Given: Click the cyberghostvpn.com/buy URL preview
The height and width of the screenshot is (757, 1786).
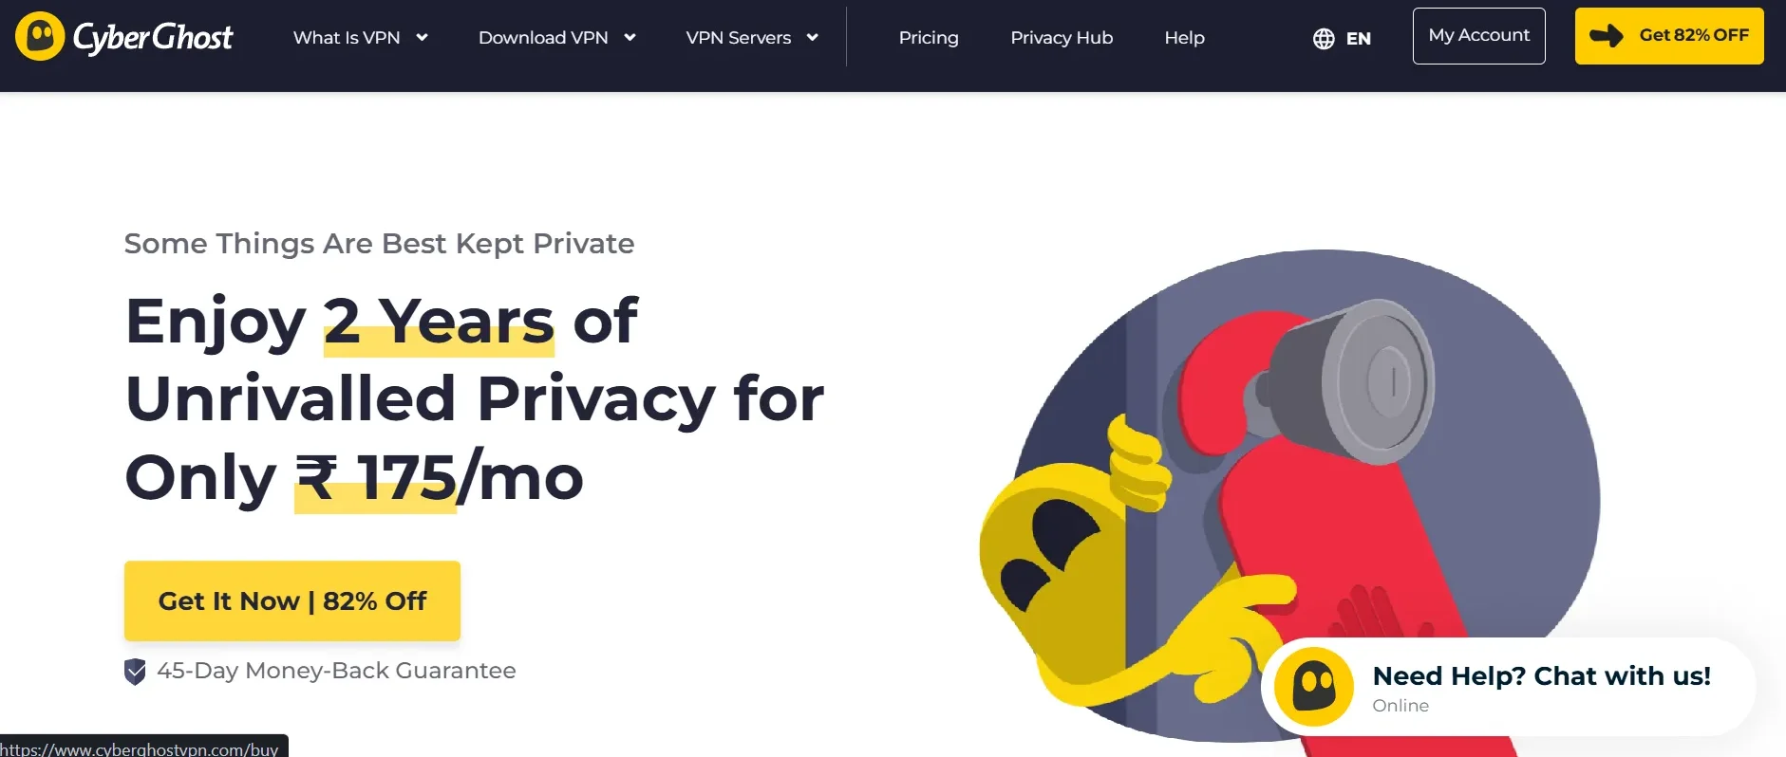Looking at the screenshot, I should pyautogui.click(x=142, y=748).
